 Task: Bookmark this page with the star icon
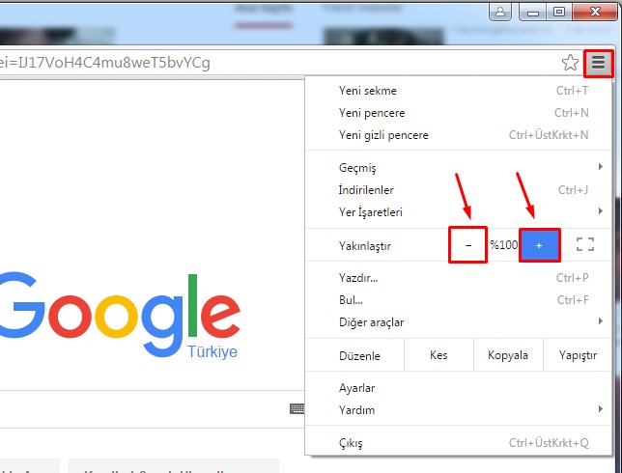[x=570, y=64]
